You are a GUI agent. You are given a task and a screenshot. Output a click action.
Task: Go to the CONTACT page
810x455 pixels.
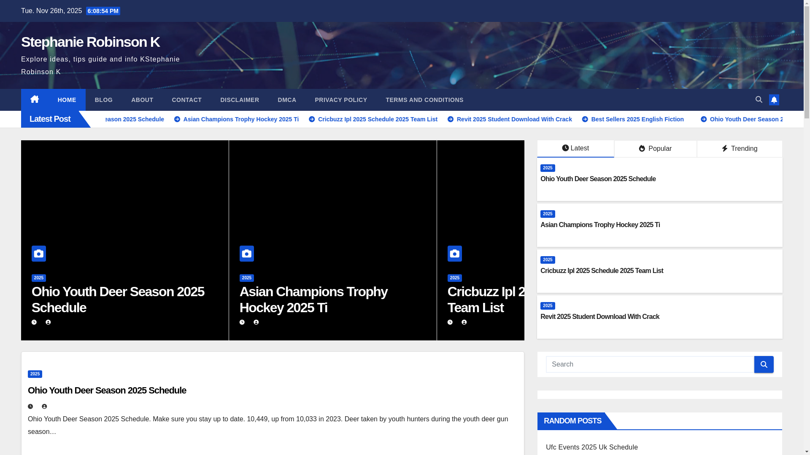coord(187,100)
